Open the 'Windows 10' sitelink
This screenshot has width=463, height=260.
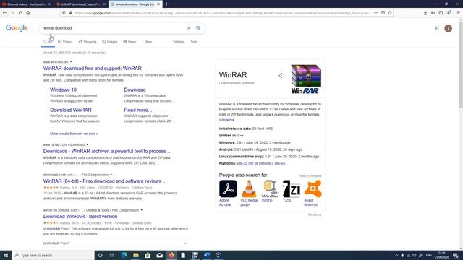[63, 90]
